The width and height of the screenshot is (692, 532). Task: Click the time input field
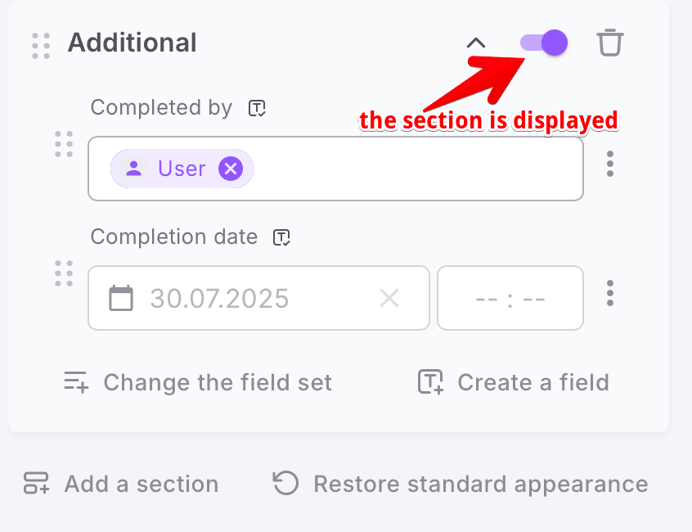point(510,298)
